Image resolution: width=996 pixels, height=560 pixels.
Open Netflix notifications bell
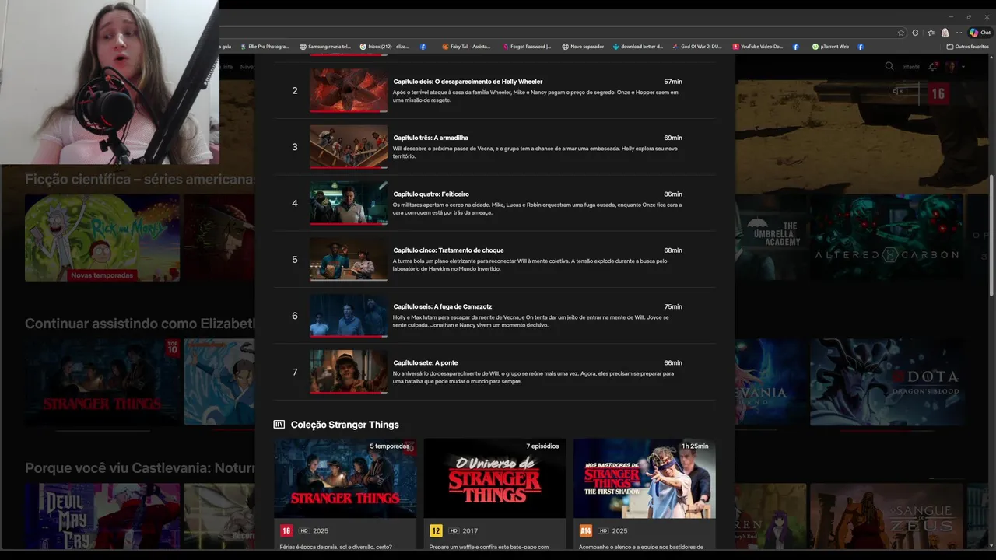pos(932,67)
